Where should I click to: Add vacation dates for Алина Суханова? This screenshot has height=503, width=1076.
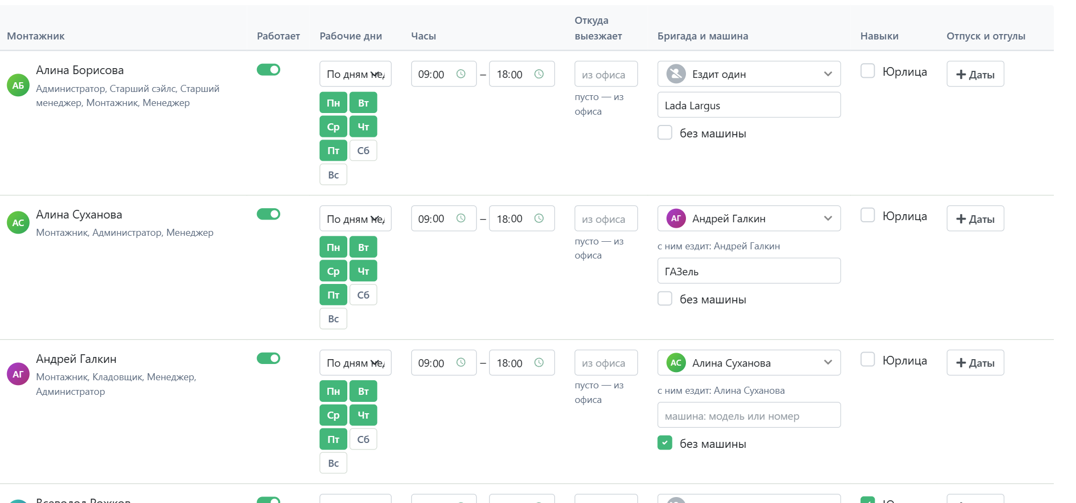tap(975, 219)
